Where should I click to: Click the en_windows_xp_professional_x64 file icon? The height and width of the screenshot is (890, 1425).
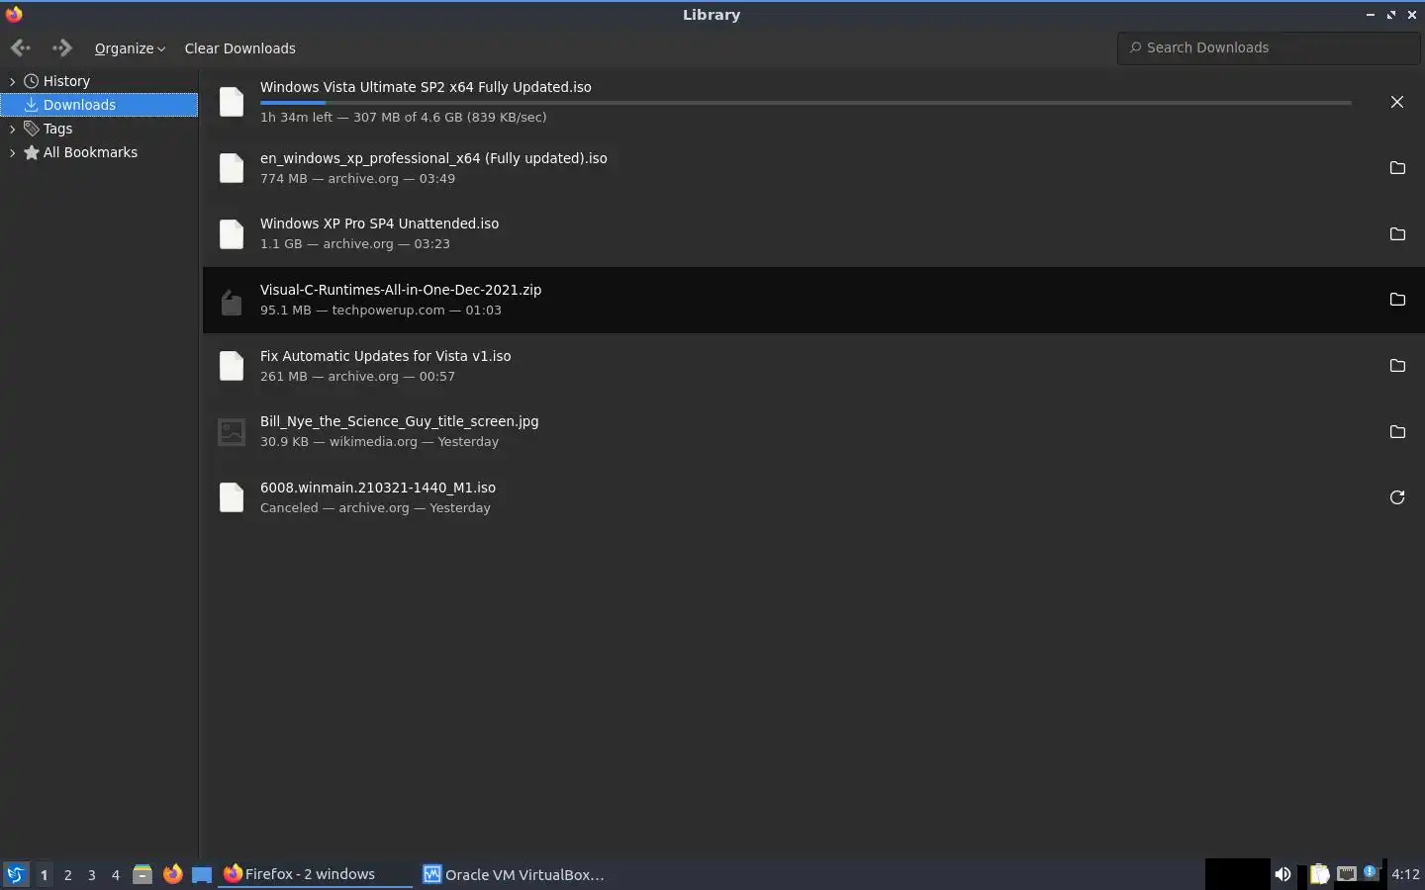(231, 168)
